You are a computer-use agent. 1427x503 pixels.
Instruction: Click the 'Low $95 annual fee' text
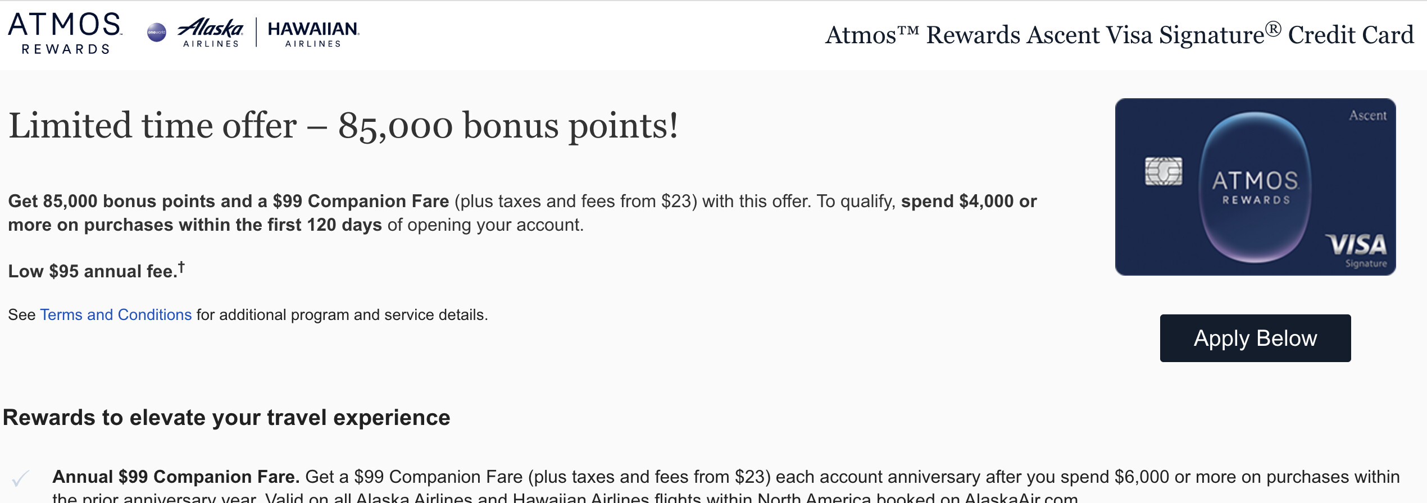[92, 272]
